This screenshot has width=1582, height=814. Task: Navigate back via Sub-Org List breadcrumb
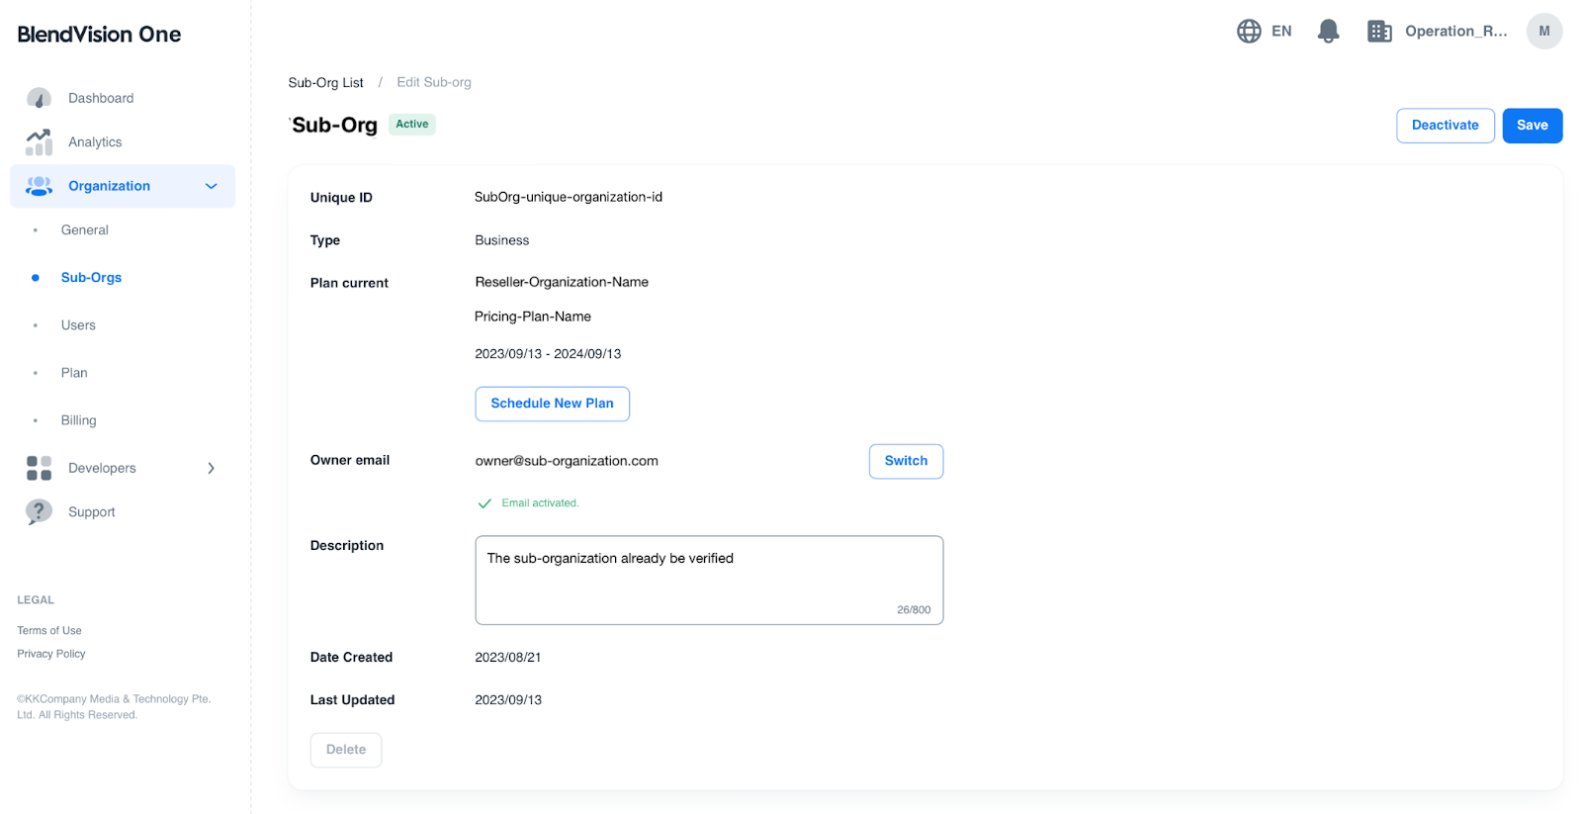coord(325,83)
